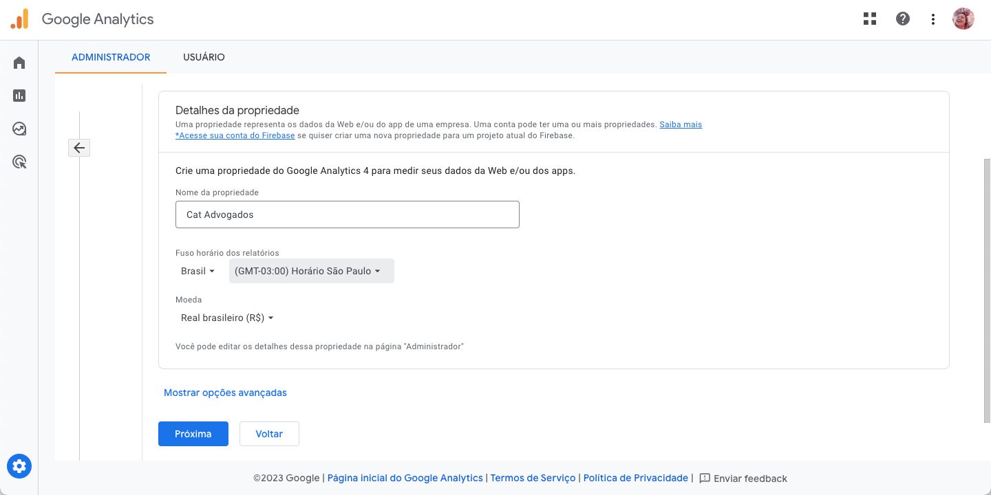This screenshot has height=495, width=991.
Task: Switch to the USUÁRIO tab
Action: (x=204, y=57)
